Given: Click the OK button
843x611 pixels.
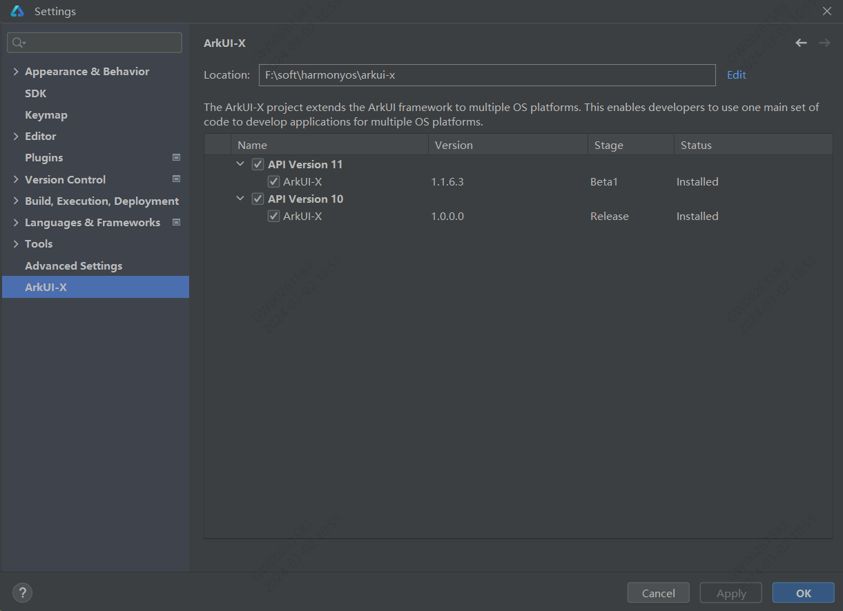Looking at the screenshot, I should [x=803, y=593].
